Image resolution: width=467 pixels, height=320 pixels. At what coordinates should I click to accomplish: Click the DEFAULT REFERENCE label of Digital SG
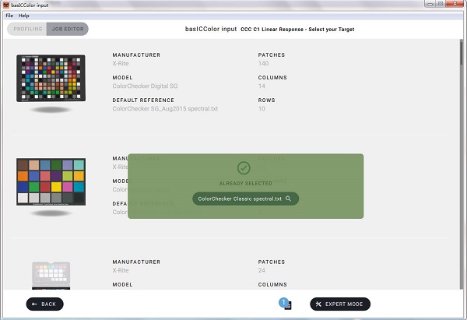(143, 100)
